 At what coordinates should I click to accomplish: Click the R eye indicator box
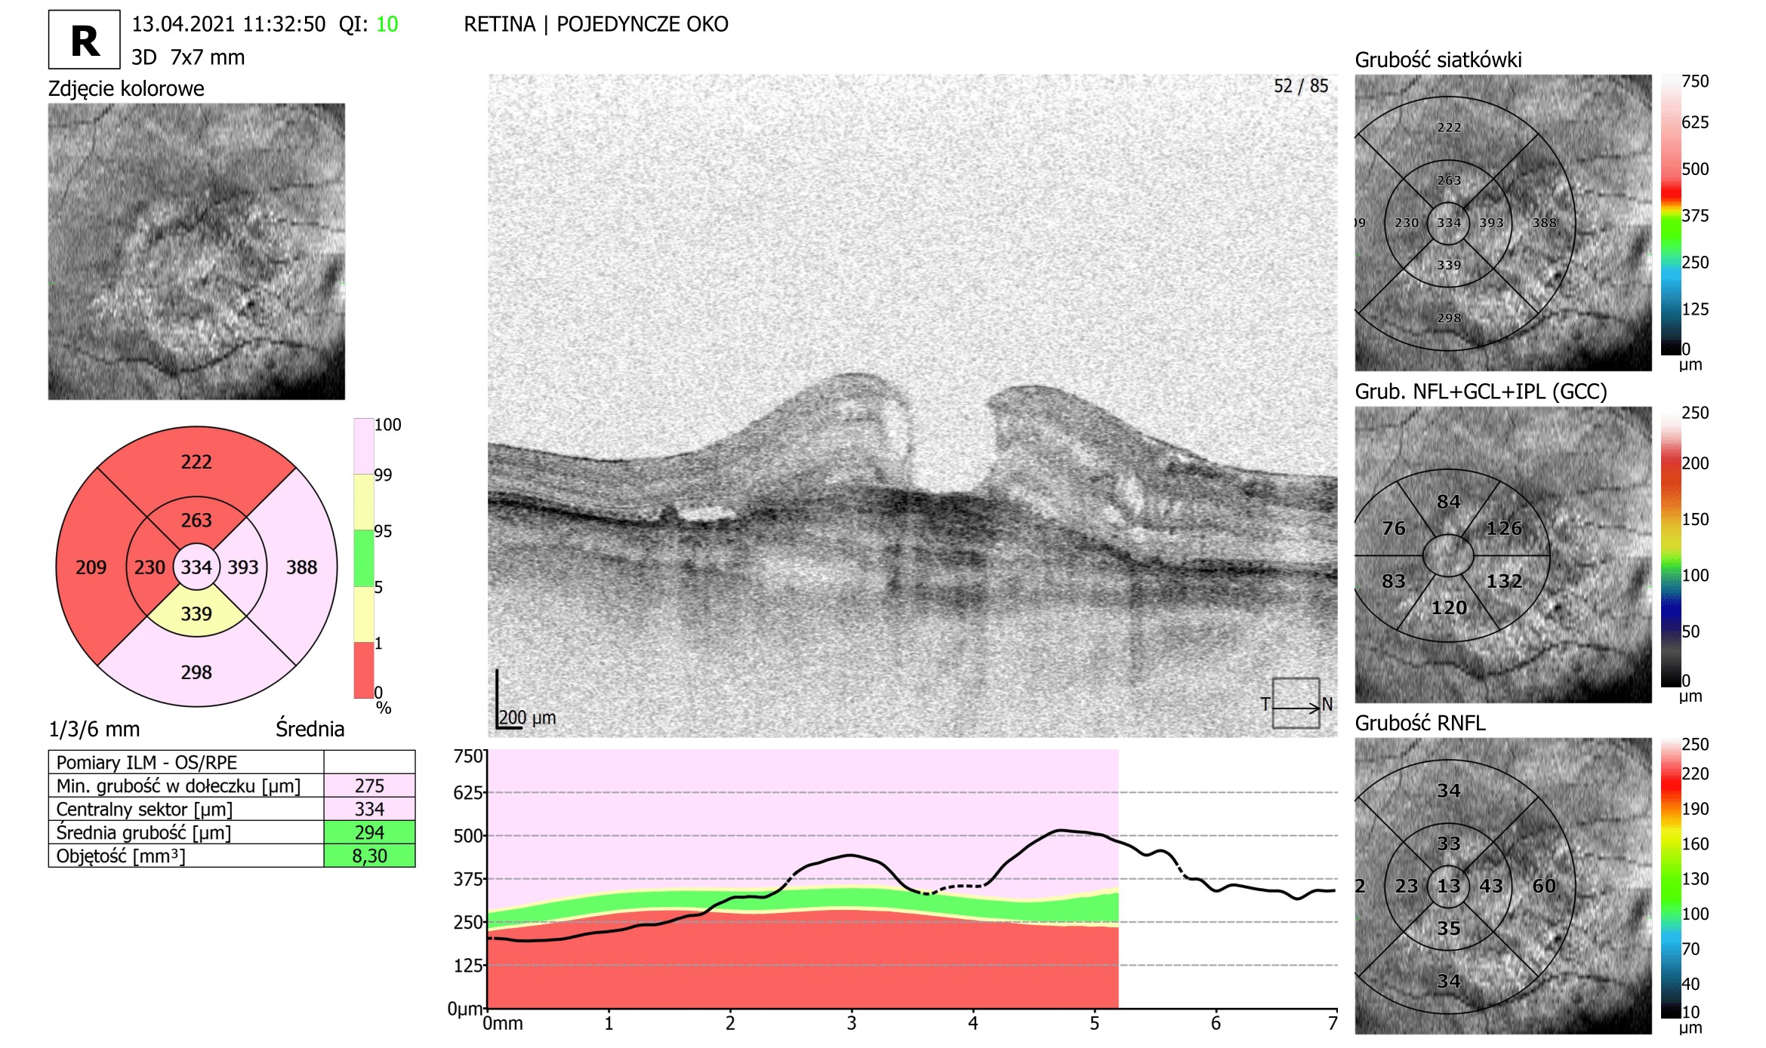pyautogui.click(x=84, y=40)
